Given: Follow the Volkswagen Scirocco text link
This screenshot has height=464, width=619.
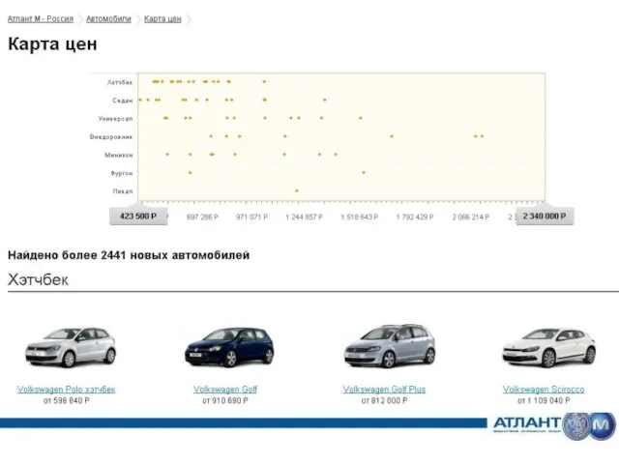Looking at the screenshot, I should click(x=544, y=390).
